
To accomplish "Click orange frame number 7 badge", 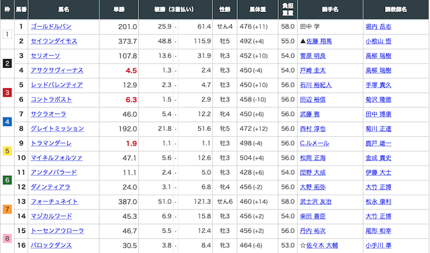I will (x=7, y=209).
